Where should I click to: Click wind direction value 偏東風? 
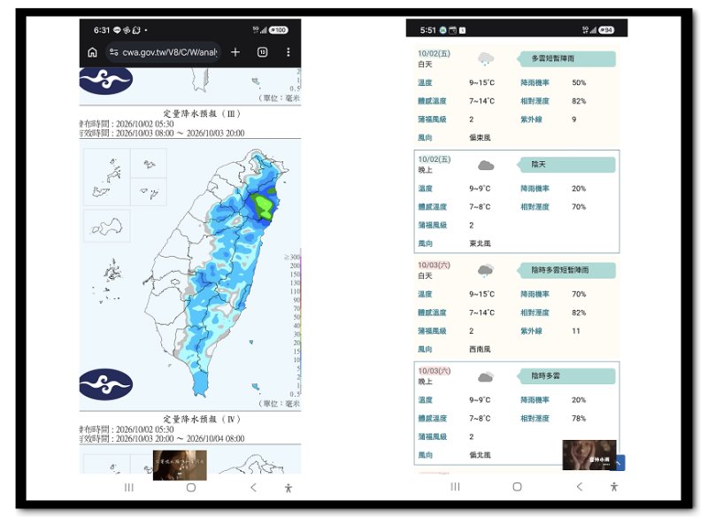tap(480, 137)
